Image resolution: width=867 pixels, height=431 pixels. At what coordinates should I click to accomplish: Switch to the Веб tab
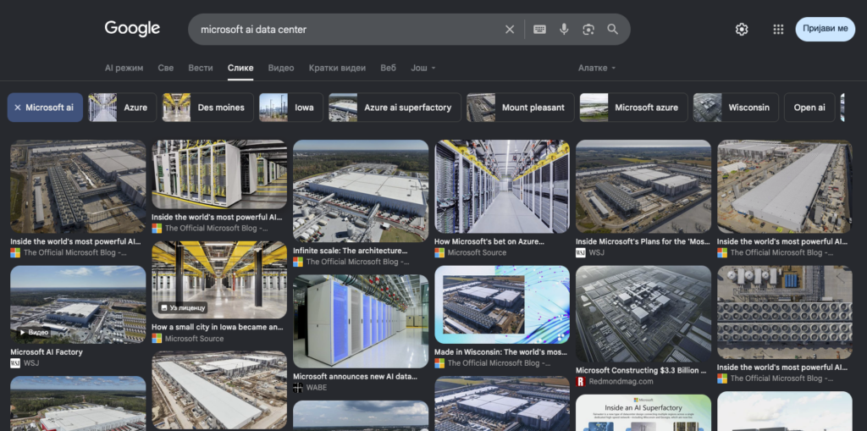(x=388, y=68)
